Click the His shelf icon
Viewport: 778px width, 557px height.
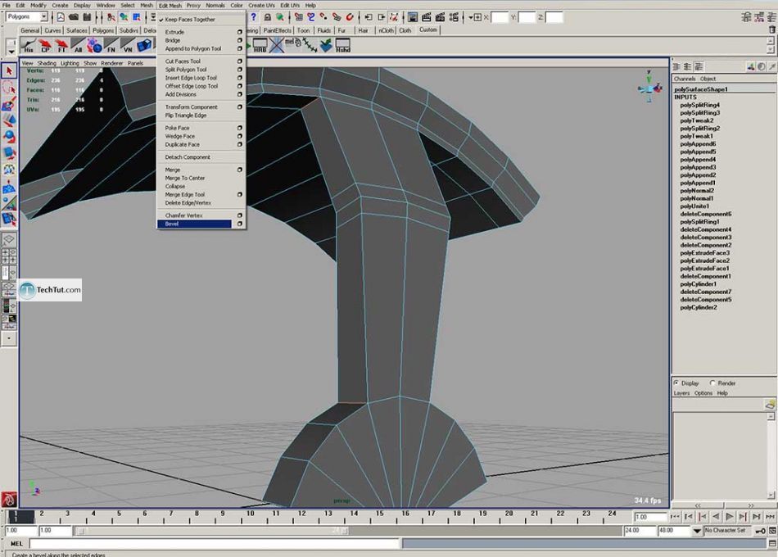tap(29, 46)
